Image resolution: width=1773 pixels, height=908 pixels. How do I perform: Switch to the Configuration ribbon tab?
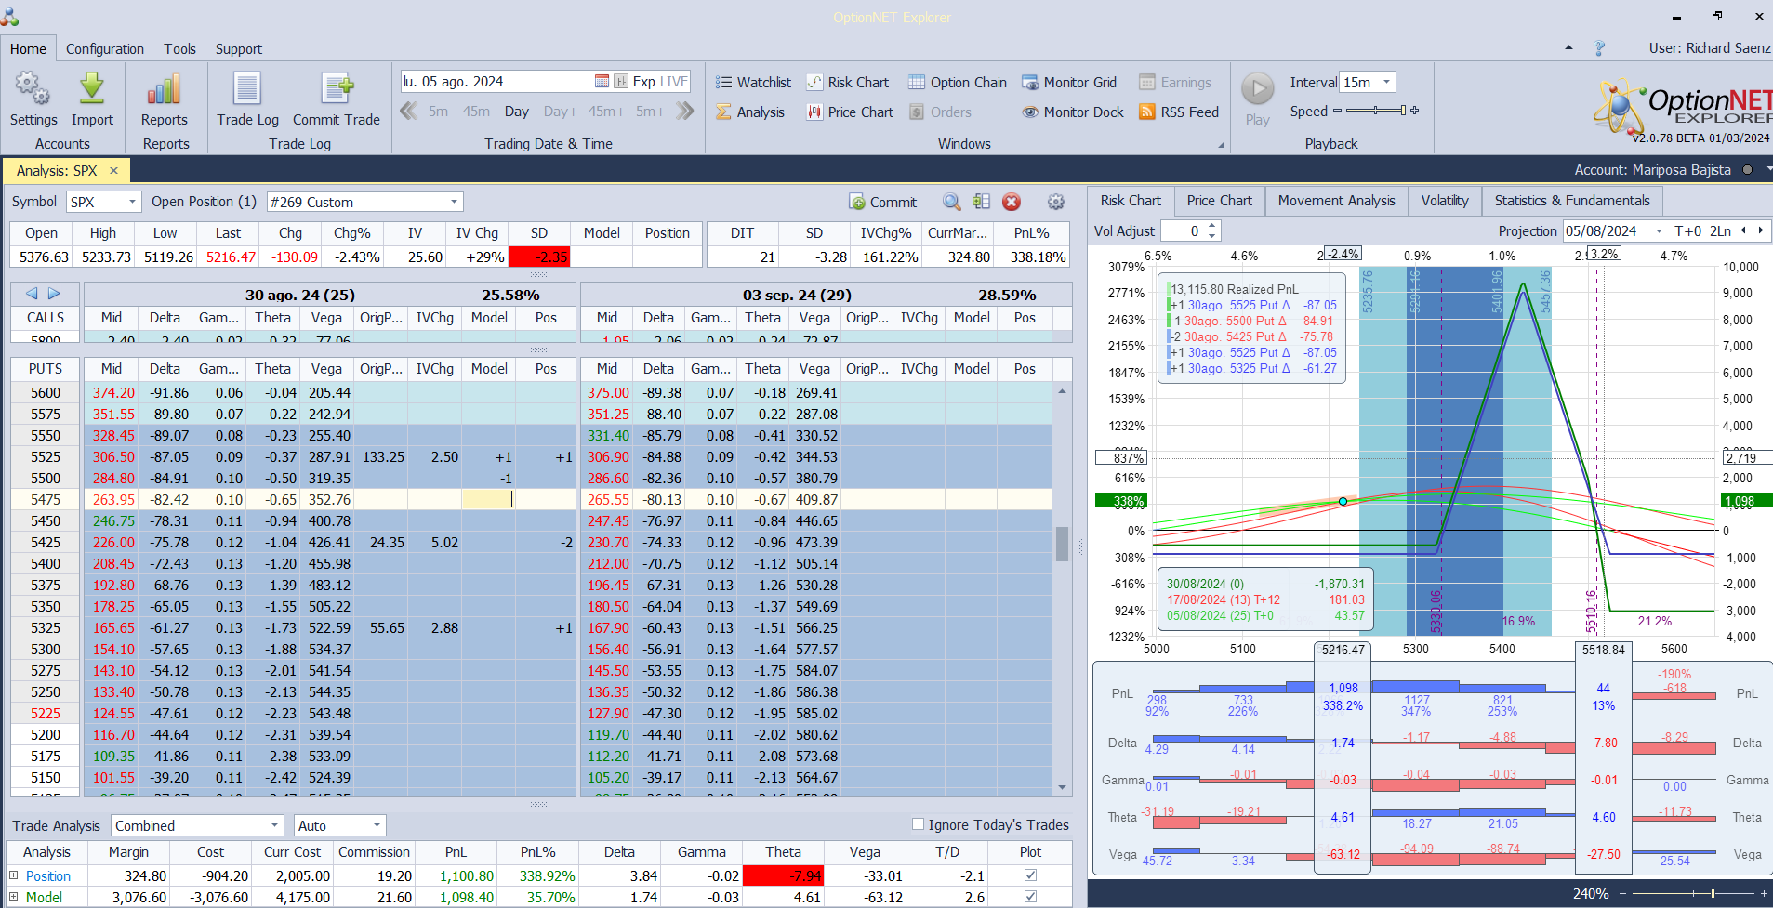coord(105,49)
